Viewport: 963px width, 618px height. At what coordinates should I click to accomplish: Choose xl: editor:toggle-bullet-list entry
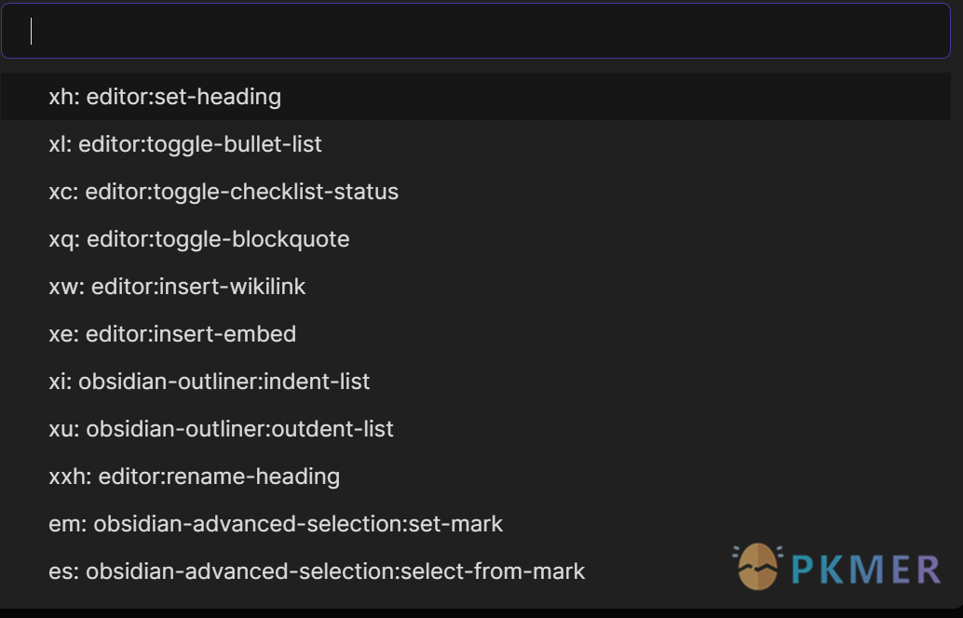(x=476, y=144)
